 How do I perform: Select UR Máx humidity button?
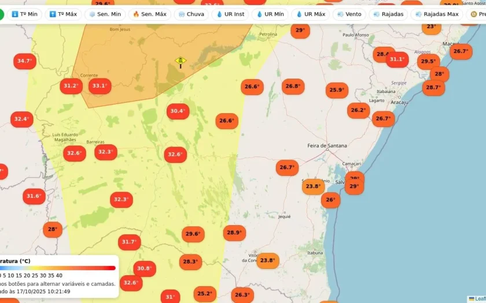311,14
